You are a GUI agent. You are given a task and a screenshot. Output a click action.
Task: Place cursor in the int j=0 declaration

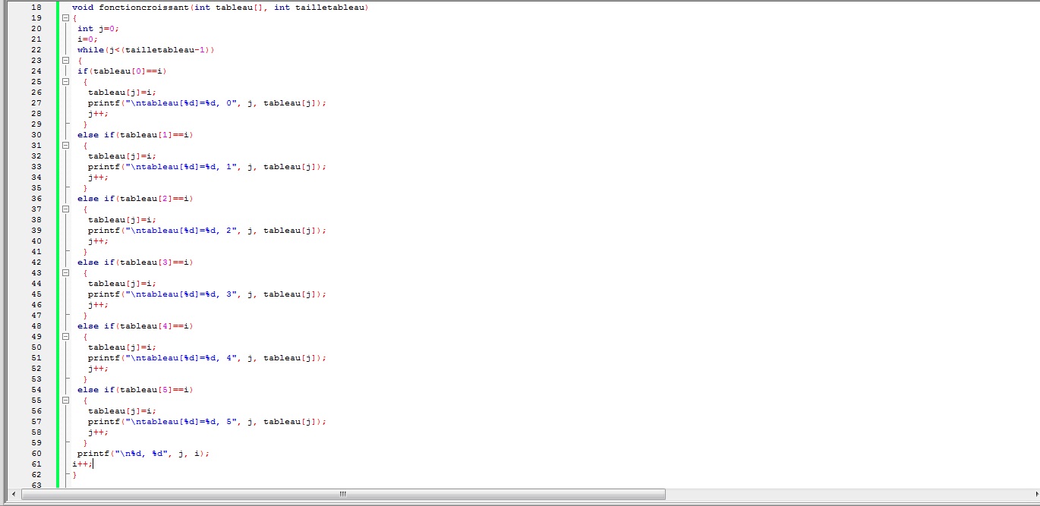pos(98,28)
